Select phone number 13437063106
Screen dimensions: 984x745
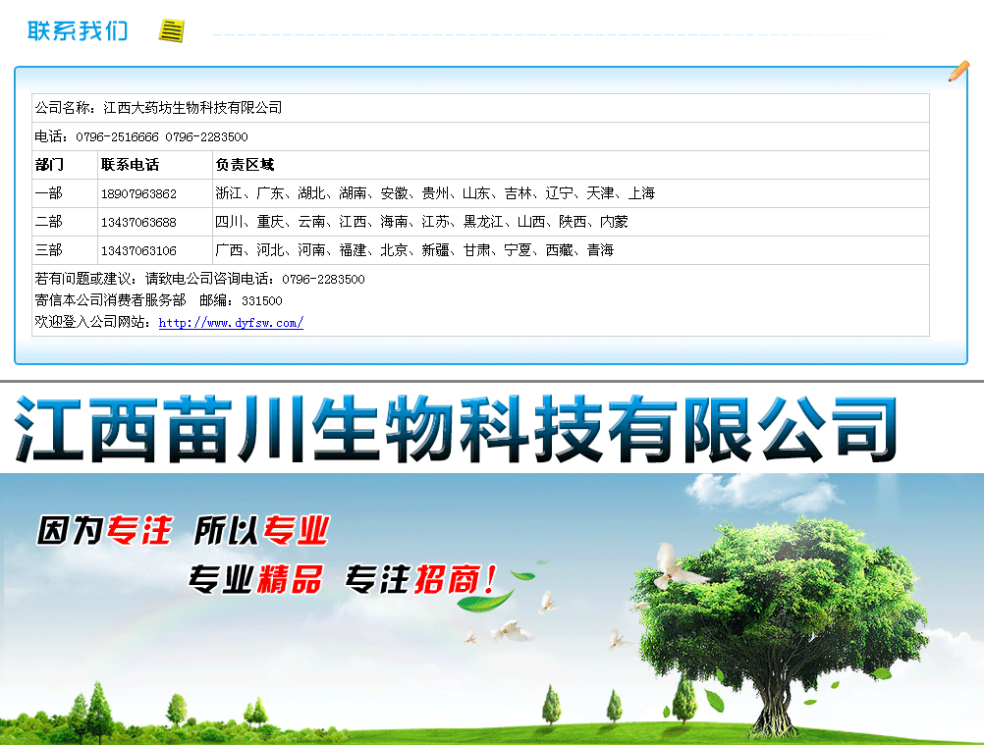tap(138, 251)
